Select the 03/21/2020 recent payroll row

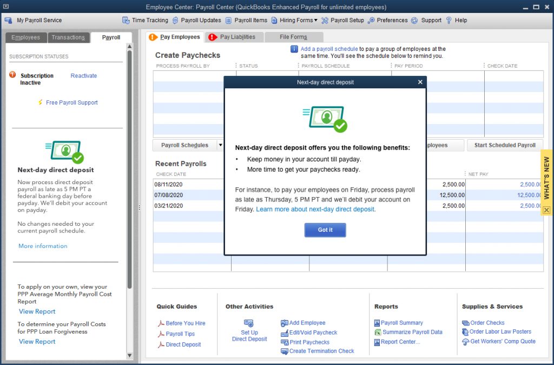[x=348, y=205]
